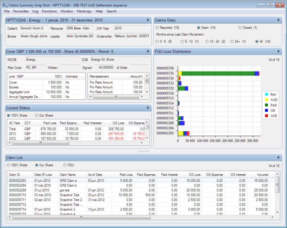The height and width of the screenshot is (228, 287).
Task: Click the Reinsurer field GRE Base - Oslo
Action: tap(80, 28)
